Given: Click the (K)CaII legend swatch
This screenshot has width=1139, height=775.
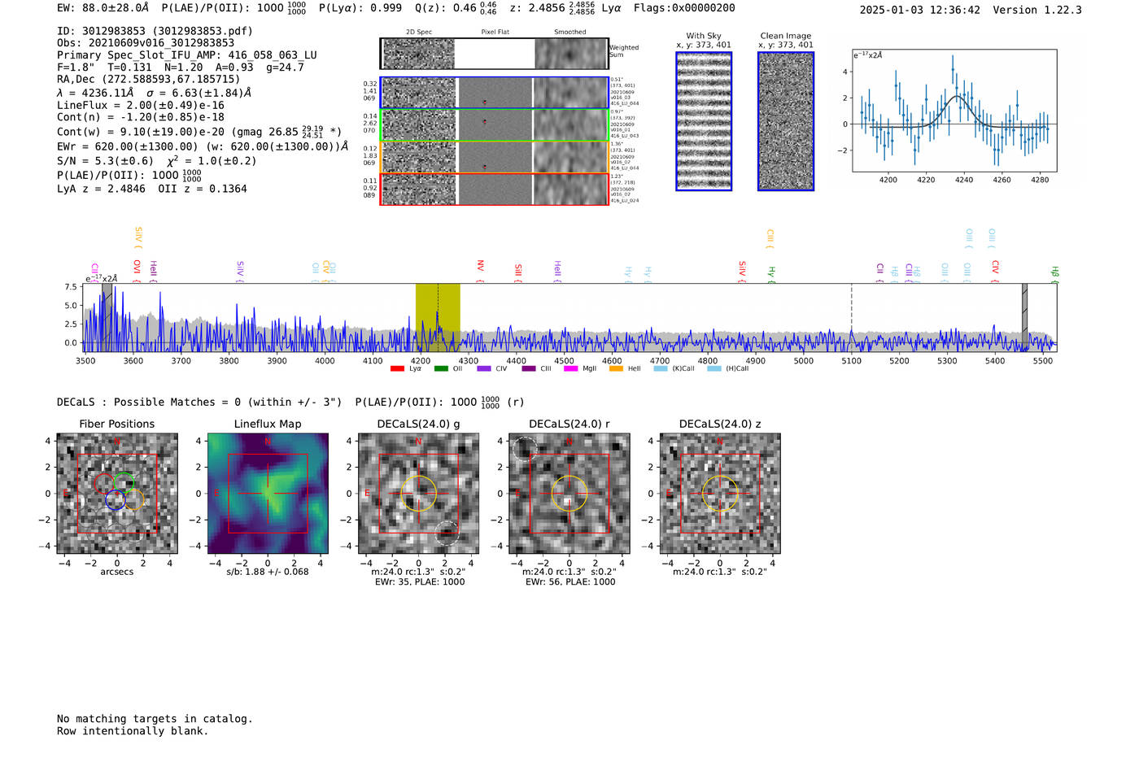Looking at the screenshot, I should [x=661, y=369].
